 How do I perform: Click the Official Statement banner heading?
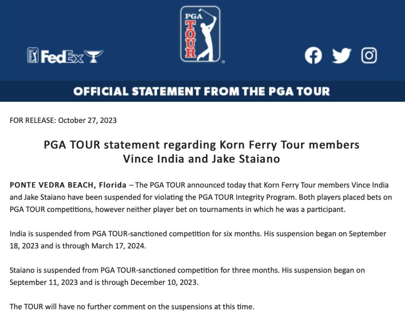[202, 91]
